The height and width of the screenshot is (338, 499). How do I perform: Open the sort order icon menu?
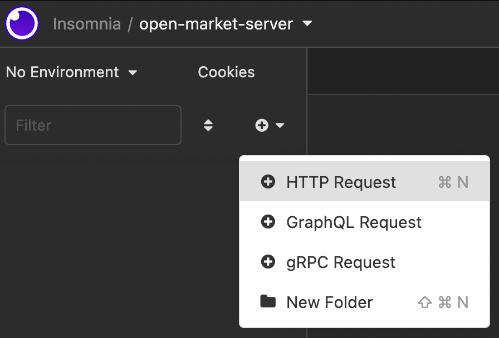[x=208, y=125]
